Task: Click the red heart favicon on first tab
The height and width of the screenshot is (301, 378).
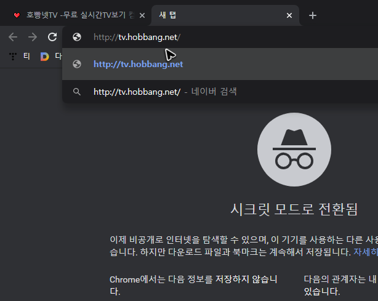Action: click(x=17, y=15)
